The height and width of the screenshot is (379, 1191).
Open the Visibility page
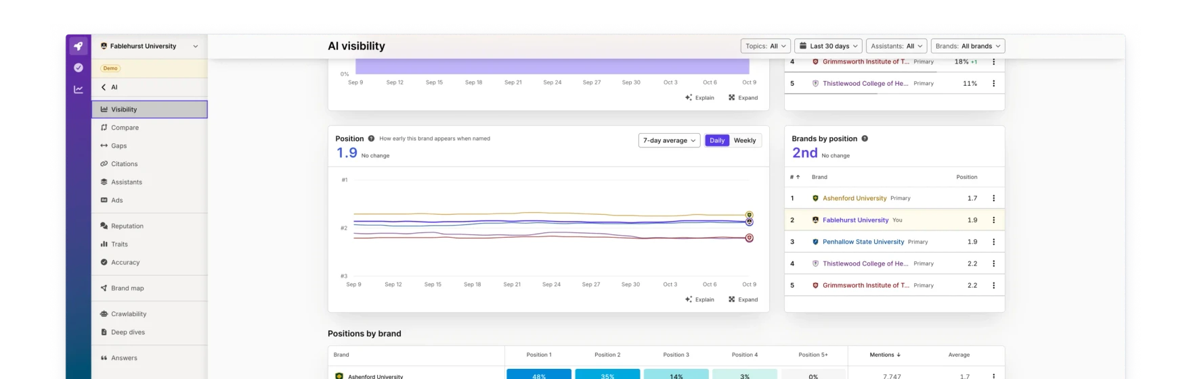click(x=150, y=109)
